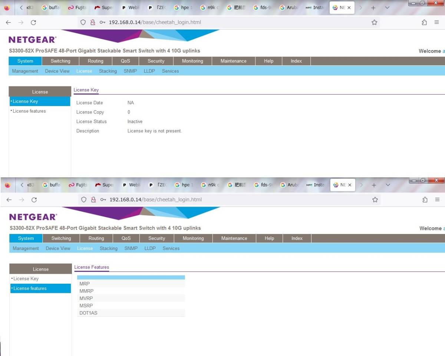Open SNMP submenu in License Features window
Viewport: 445px width, 356px height.
pyautogui.click(x=131, y=248)
